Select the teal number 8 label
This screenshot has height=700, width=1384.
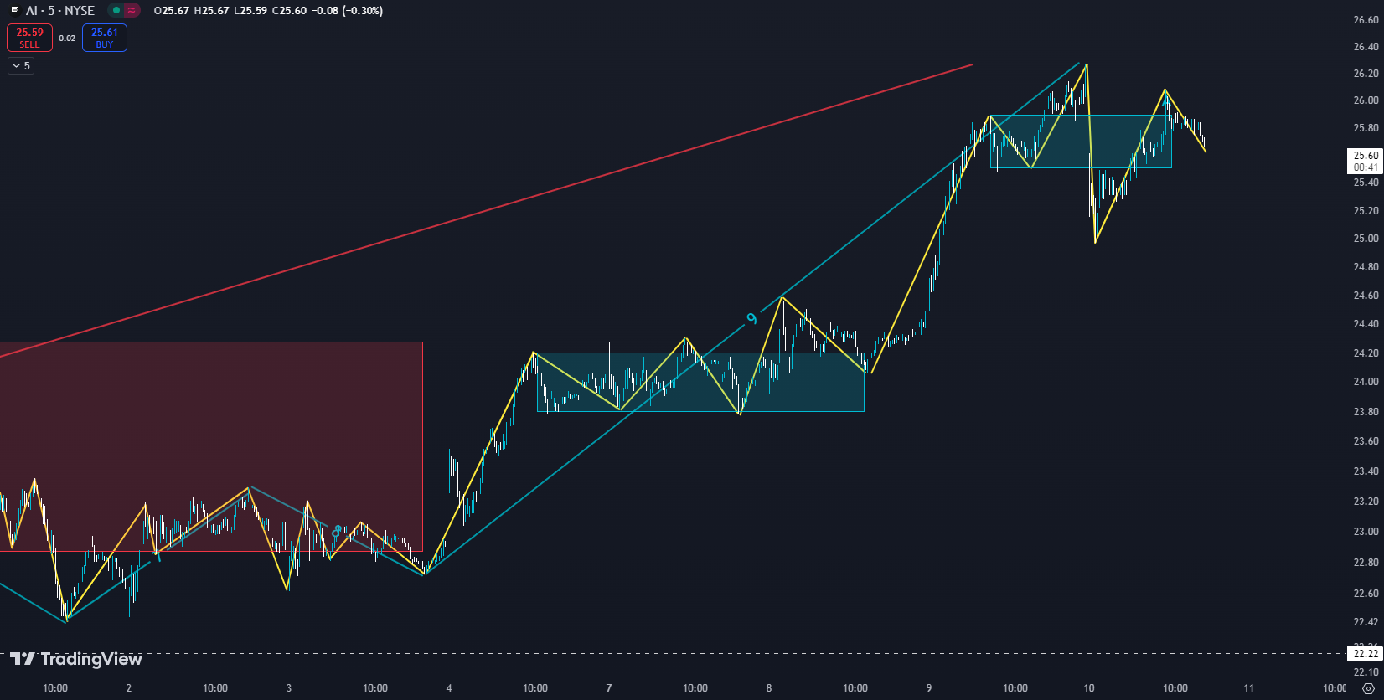[337, 531]
